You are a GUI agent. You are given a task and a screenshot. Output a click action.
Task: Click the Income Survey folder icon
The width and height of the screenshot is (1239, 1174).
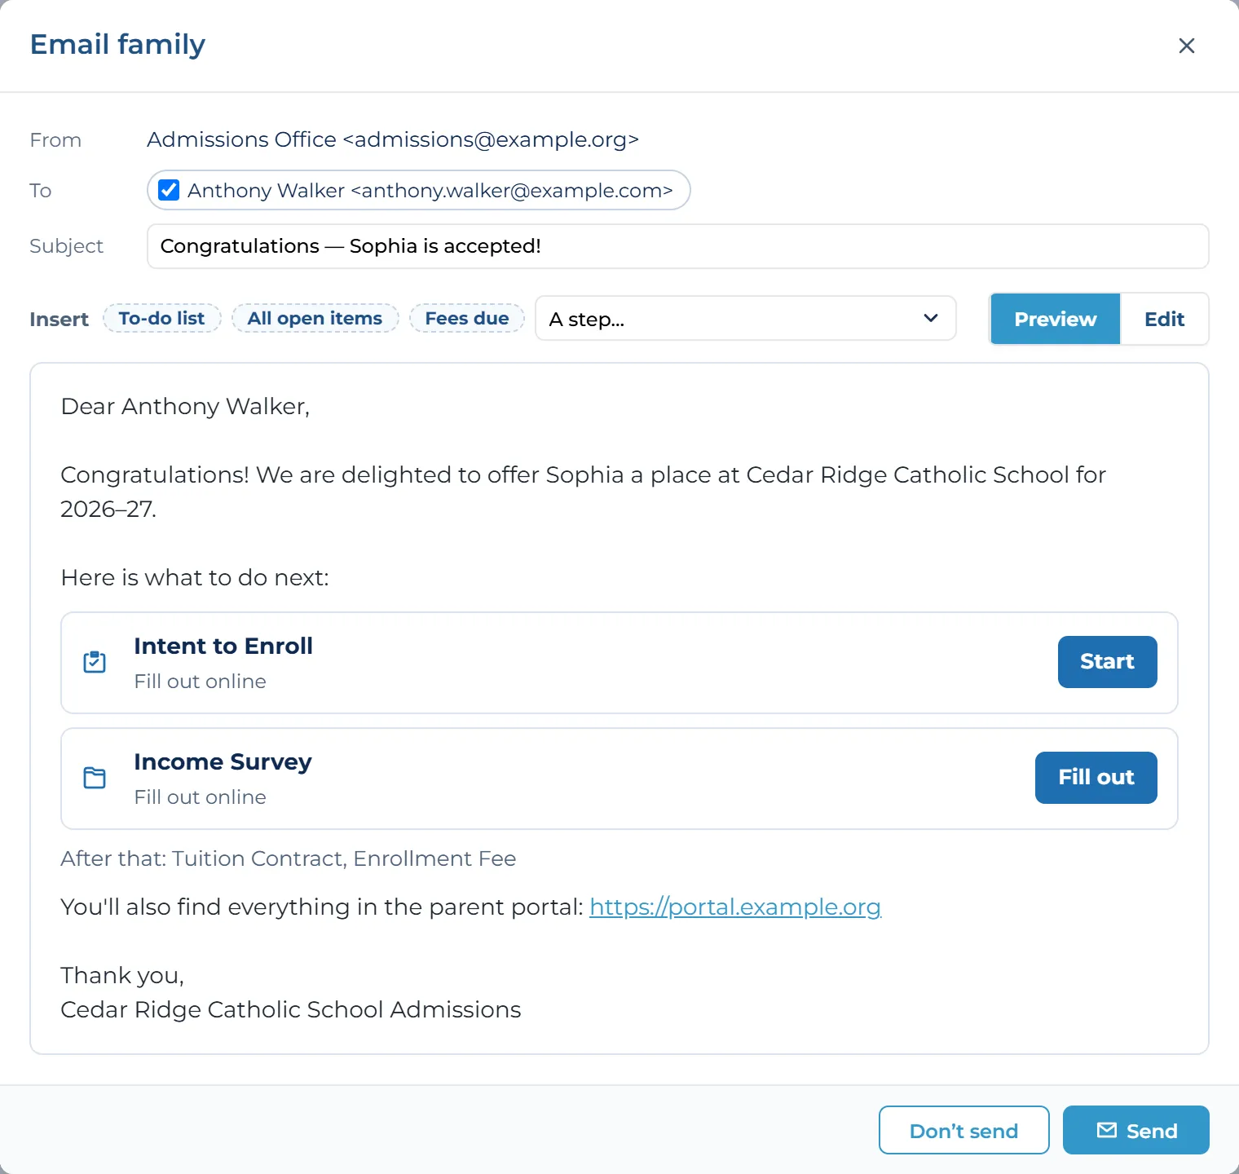coord(95,778)
